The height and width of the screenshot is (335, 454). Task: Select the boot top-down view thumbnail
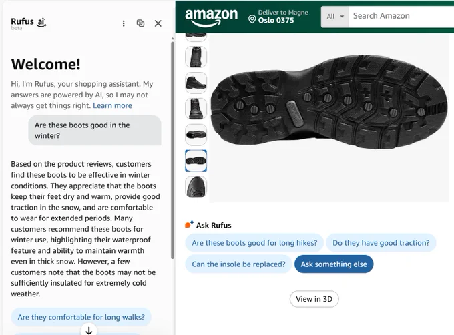pos(196,135)
